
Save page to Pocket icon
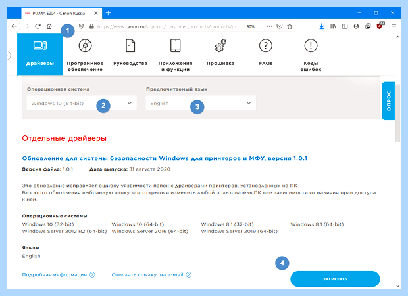[280, 26]
